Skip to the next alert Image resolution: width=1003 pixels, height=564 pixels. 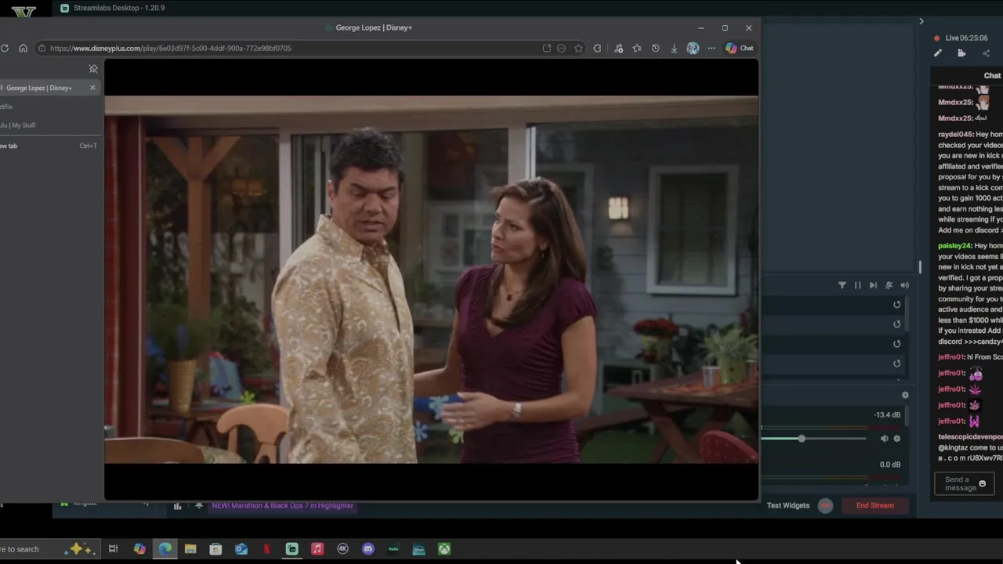(873, 285)
